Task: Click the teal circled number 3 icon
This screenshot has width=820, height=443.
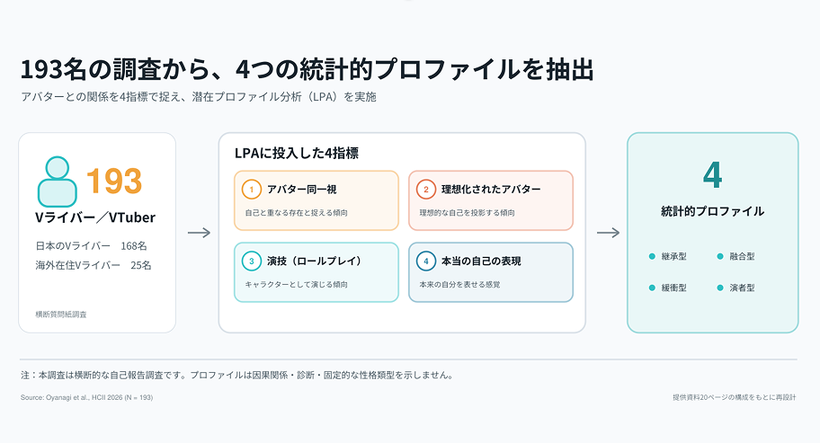Action: click(x=252, y=261)
